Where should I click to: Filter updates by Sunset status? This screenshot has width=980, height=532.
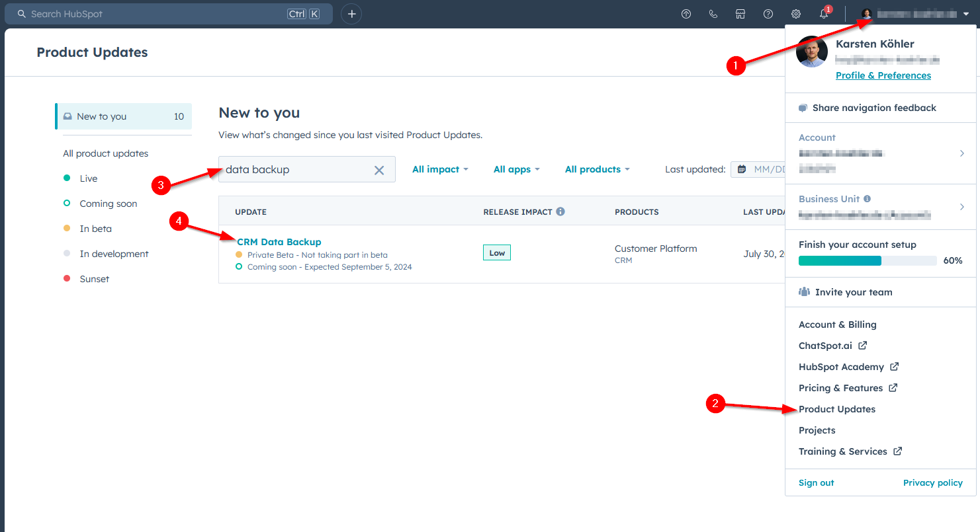tap(93, 278)
